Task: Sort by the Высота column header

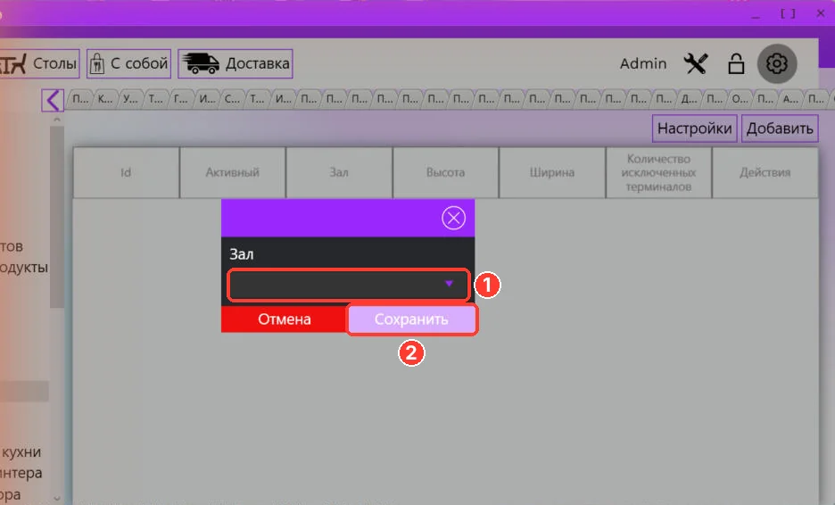Action: point(445,172)
